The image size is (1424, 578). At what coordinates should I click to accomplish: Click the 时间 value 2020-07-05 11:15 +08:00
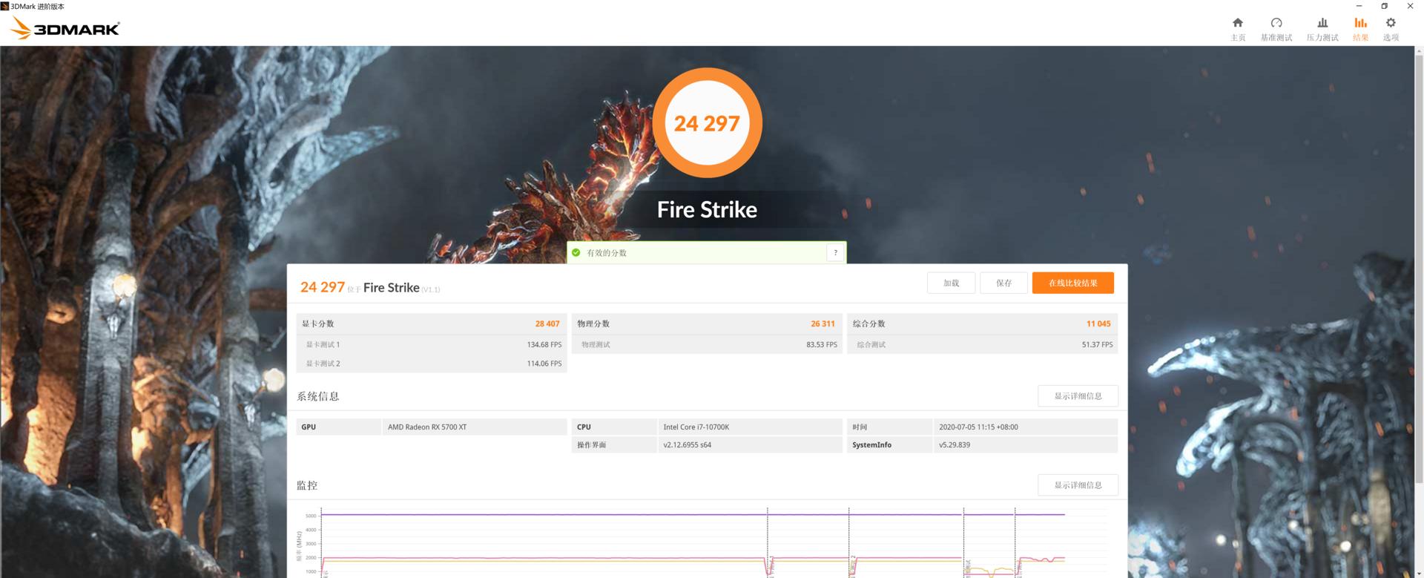pyautogui.click(x=978, y=427)
